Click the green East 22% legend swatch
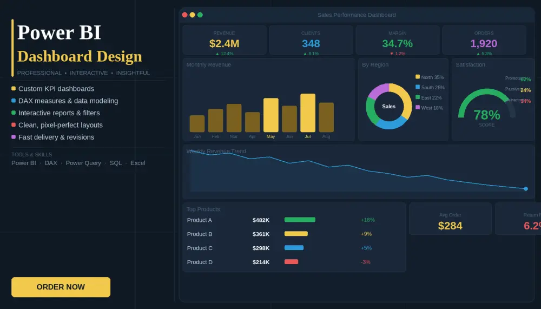This screenshot has height=309, width=541. tap(418, 97)
